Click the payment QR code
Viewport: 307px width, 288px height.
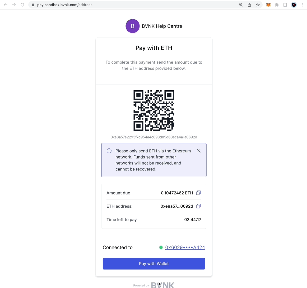[x=154, y=110]
